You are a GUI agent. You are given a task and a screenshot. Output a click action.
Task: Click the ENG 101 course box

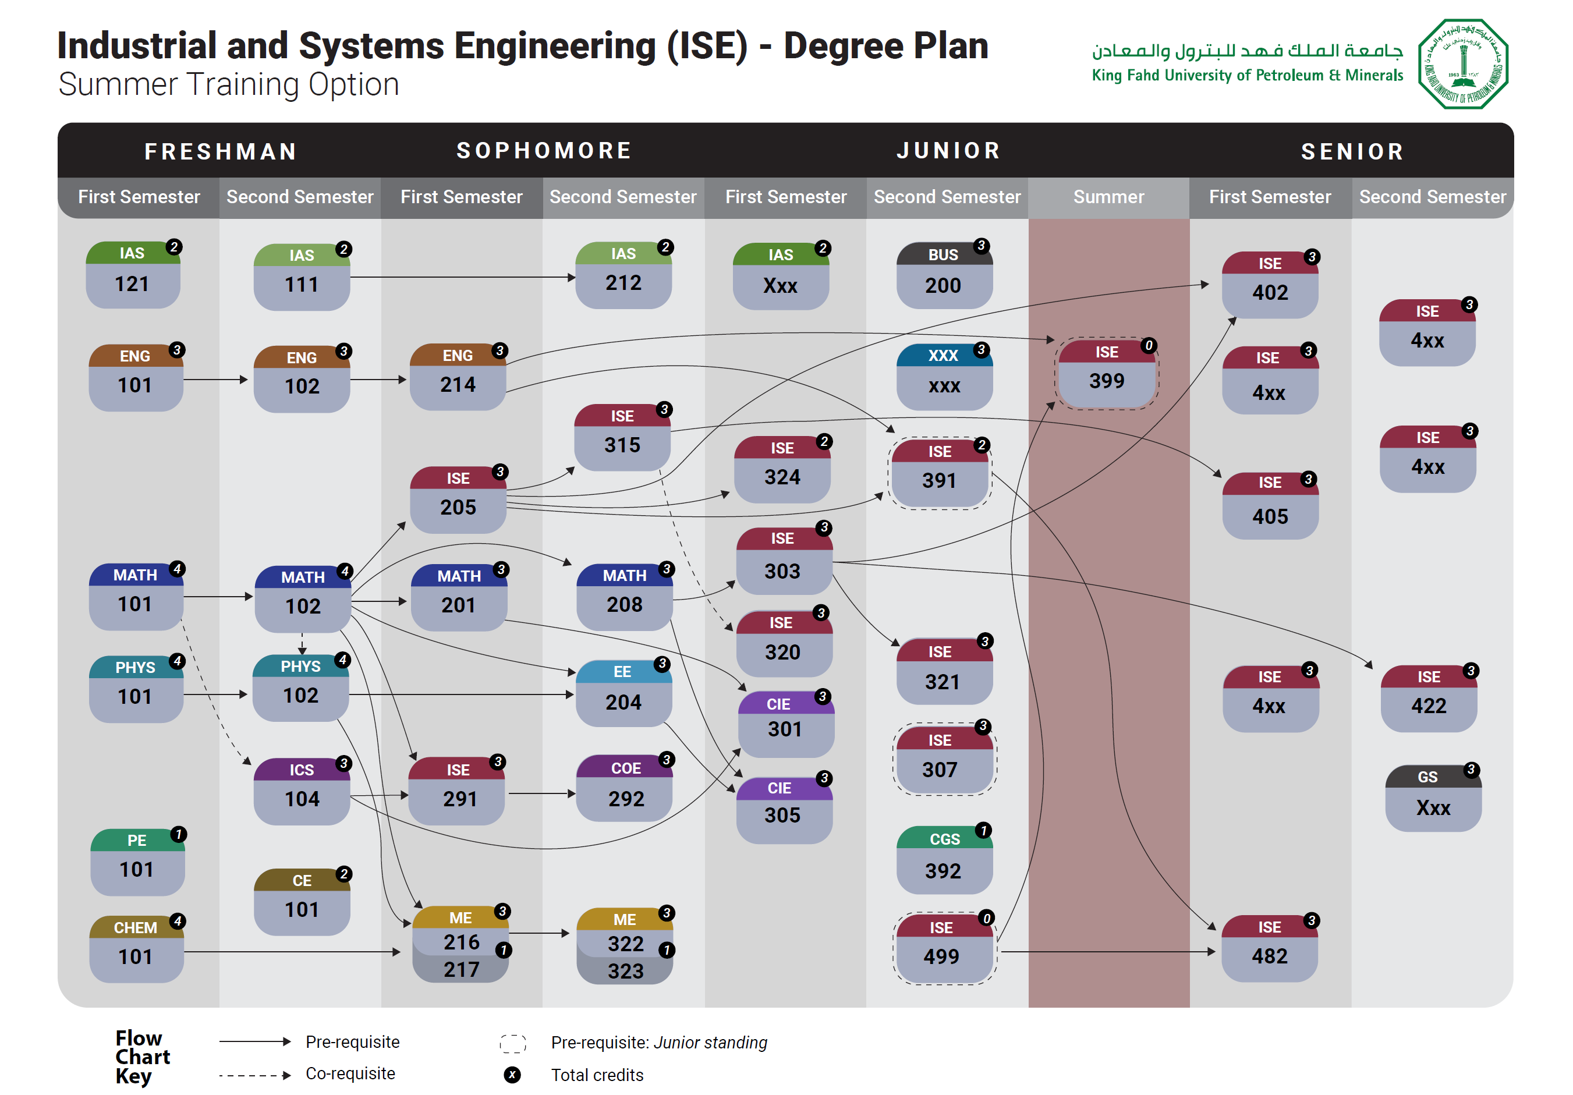click(136, 378)
